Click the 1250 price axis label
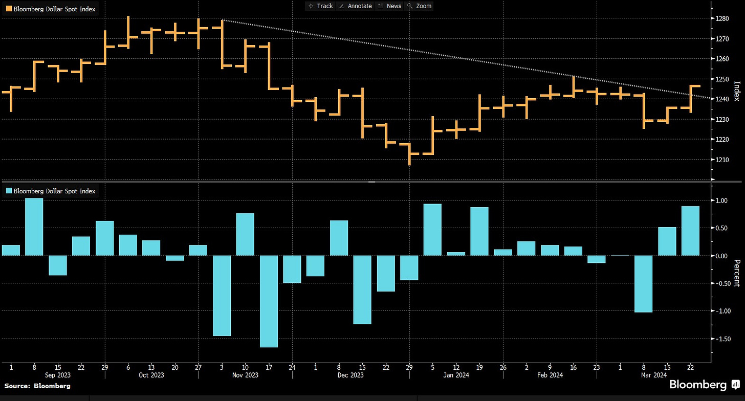This screenshot has width=745, height=401. point(721,79)
